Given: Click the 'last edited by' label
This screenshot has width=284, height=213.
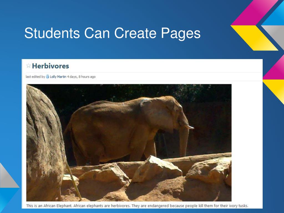Looking at the screenshot, I should [x=35, y=77].
